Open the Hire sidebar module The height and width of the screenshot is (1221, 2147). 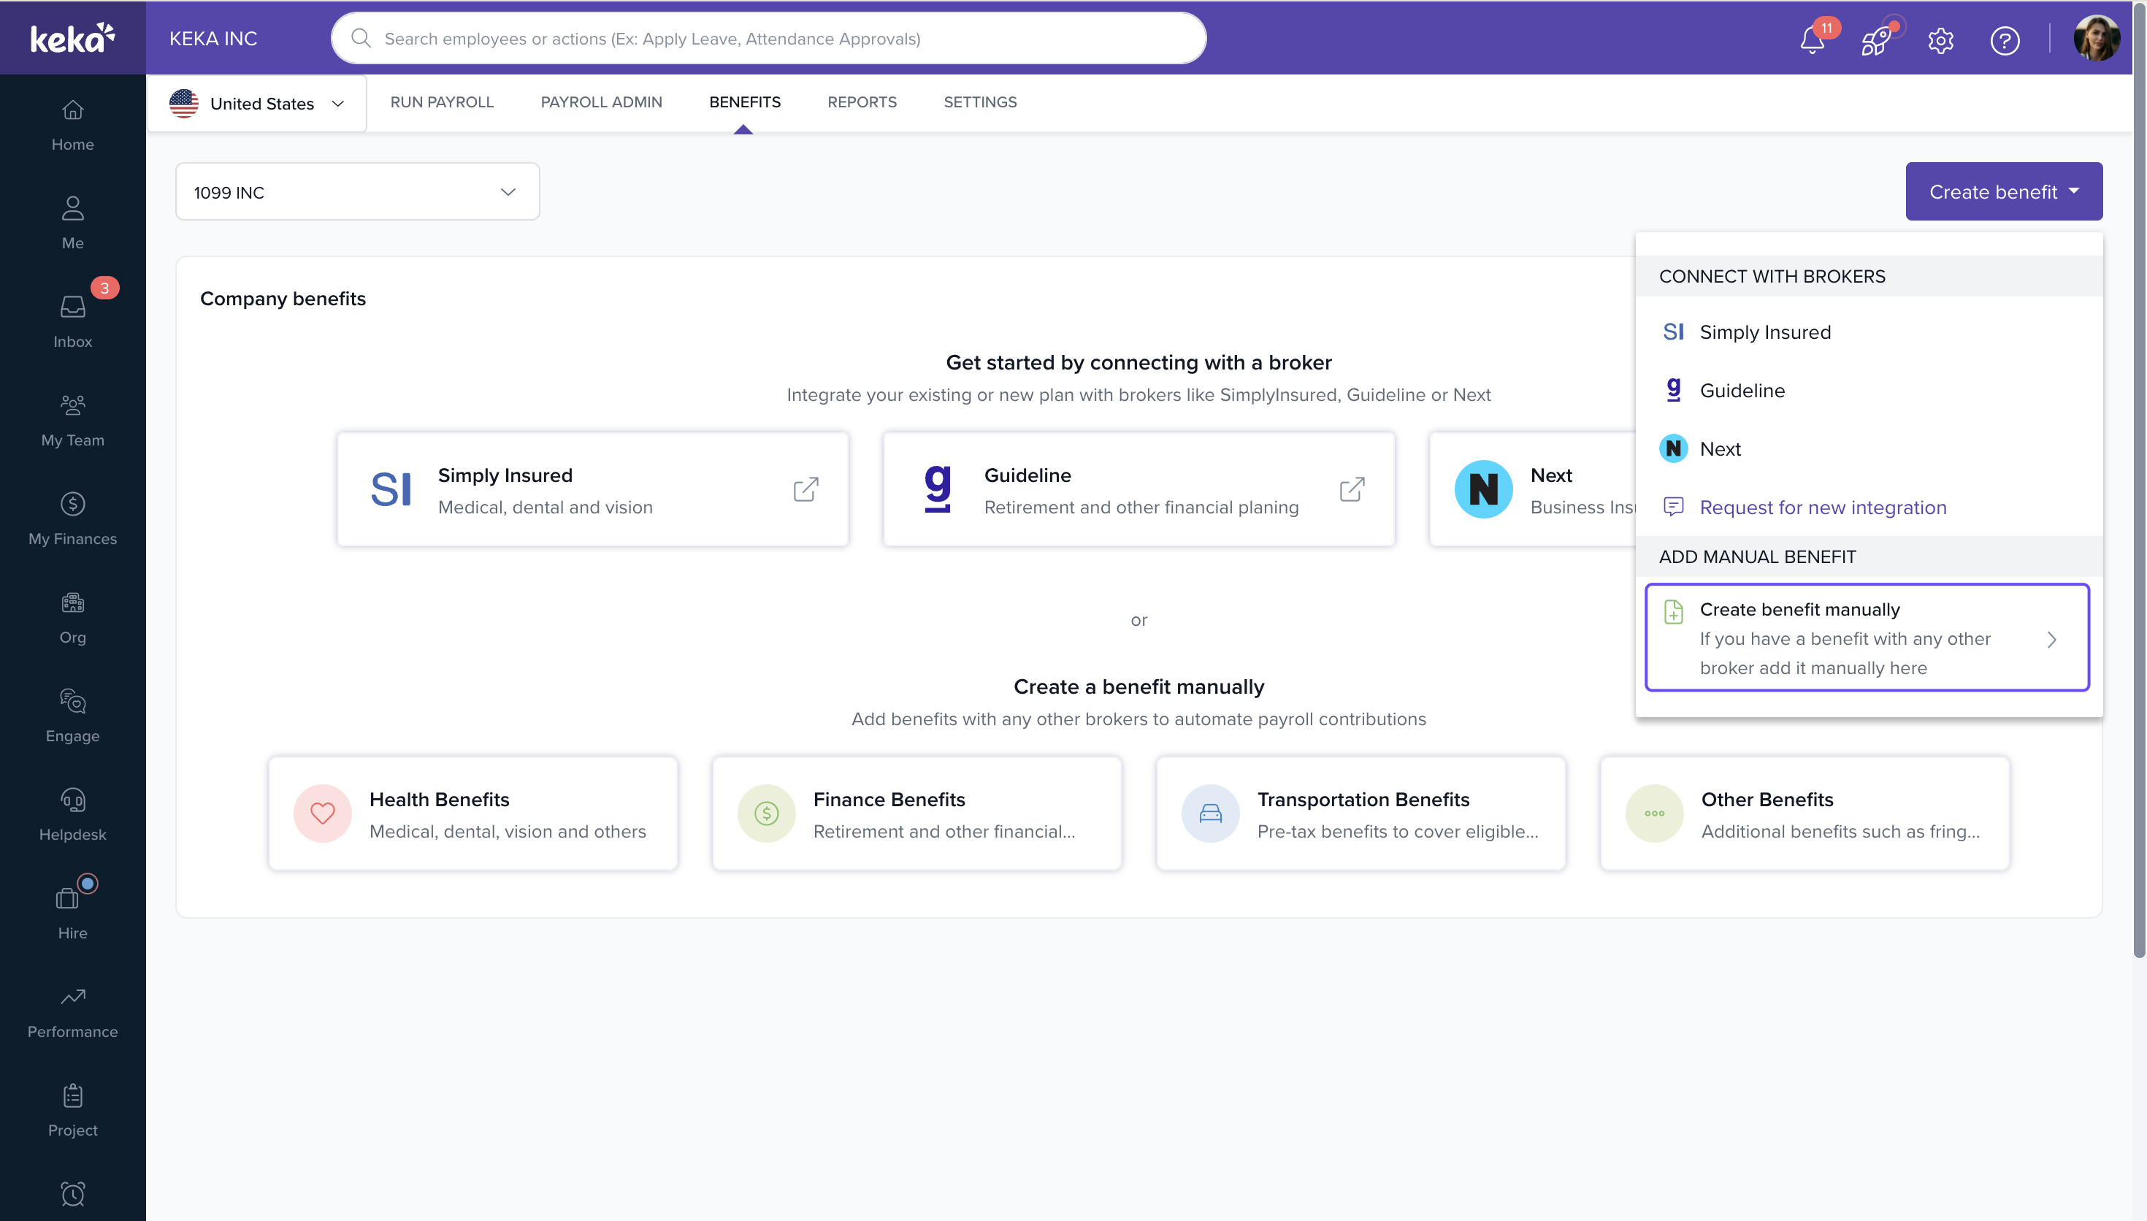tap(73, 911)
